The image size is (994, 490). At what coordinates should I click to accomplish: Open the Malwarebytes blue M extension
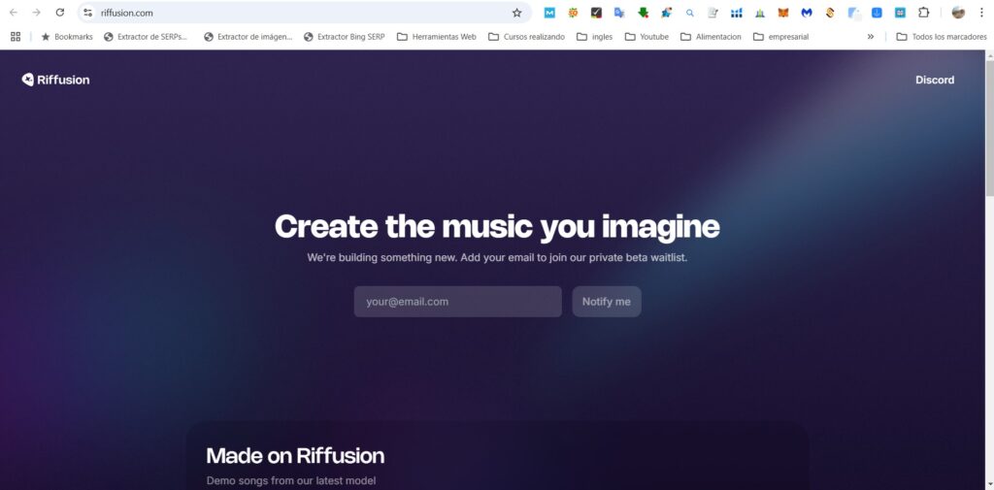click(x=807, y=13)
